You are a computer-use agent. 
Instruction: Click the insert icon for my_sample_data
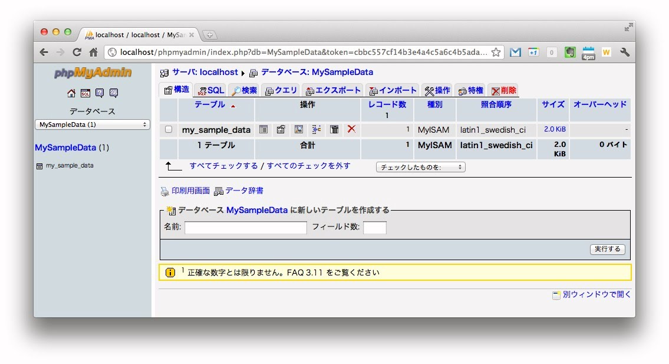pyautogui.click(x=317, y=129)
